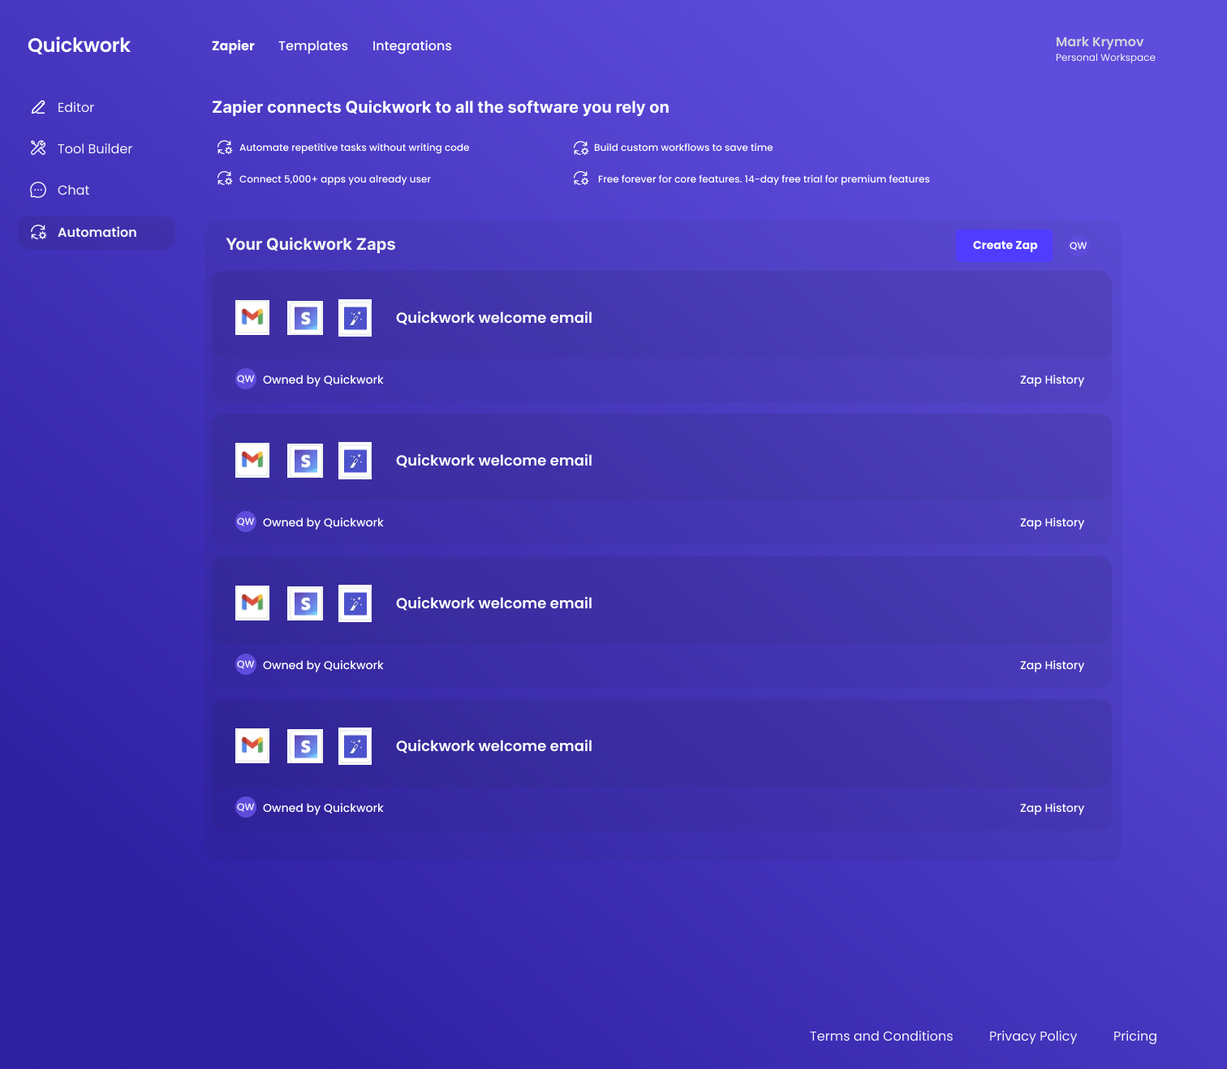Go to the Pricing page link

pyautogui.click(x=1134, y=1036)
